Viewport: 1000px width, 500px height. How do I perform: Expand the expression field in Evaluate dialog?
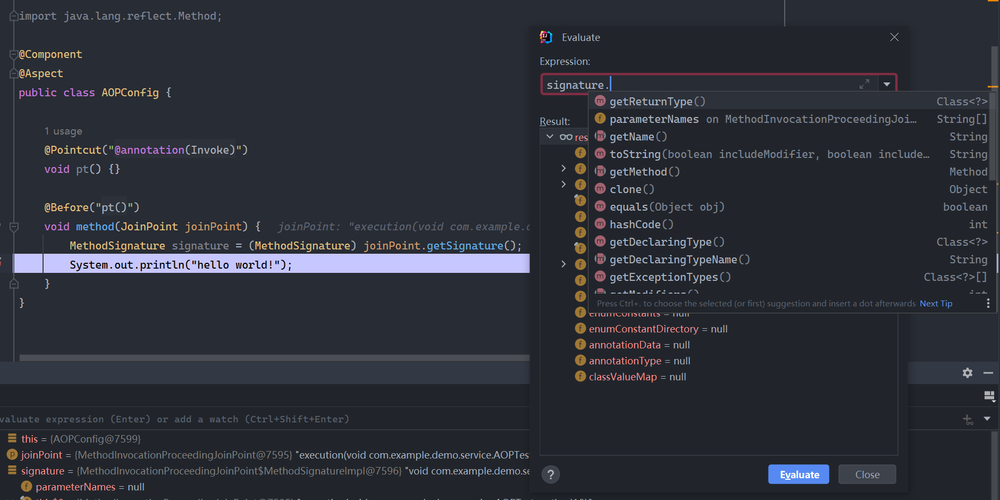pyautogui.click(x=864, y=85)
